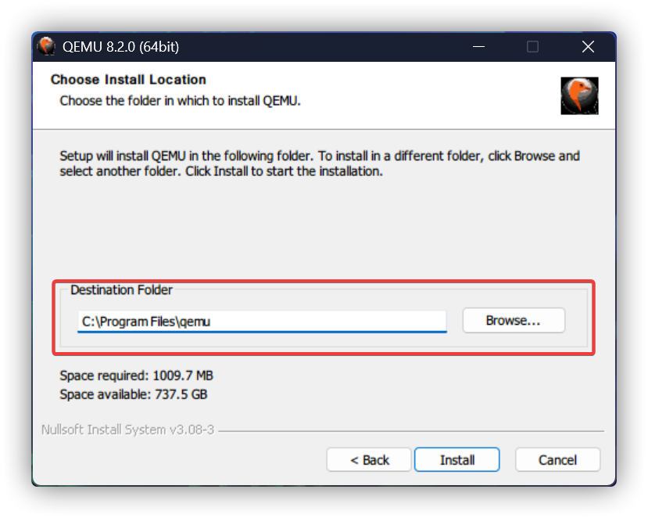Click the 'Setup will install QEMU' instruction text
648x518 pixels.
point(320,164)
